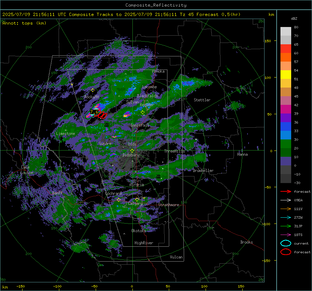The width and height of the screenshot is (312, 291).
Task: Click the bright green swatch between 30 and 20 dBZ
Action: point(286,144)
